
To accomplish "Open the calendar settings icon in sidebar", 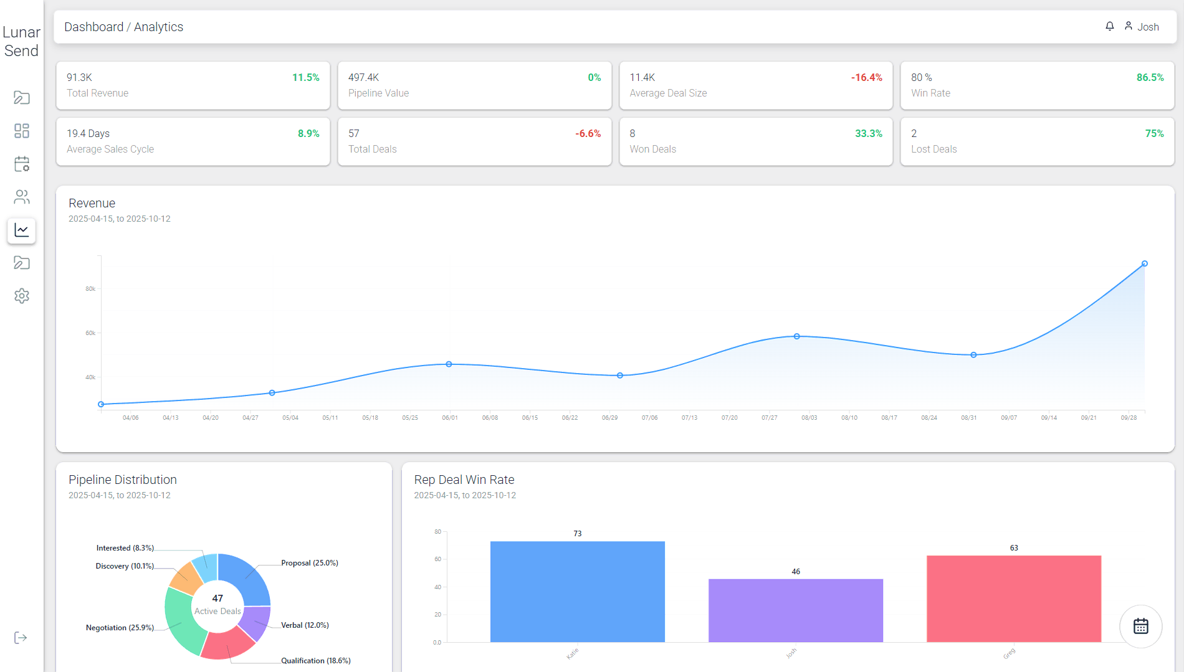I will (22, 164).
